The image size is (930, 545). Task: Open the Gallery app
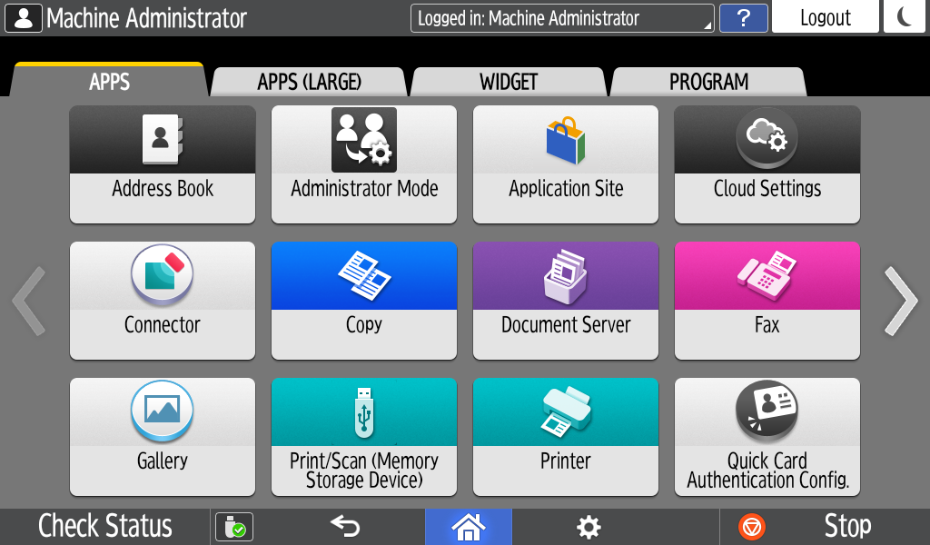[163, 436]
